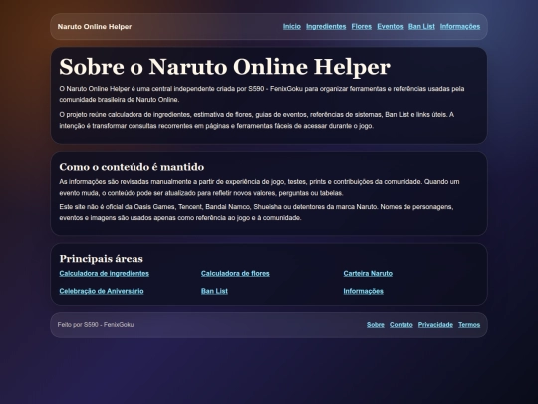Click paragraph starting 'O Naruto Online Helper é uma central'
Image resolution: width=538 pixels, height=404 pixels.
(261, 94)
